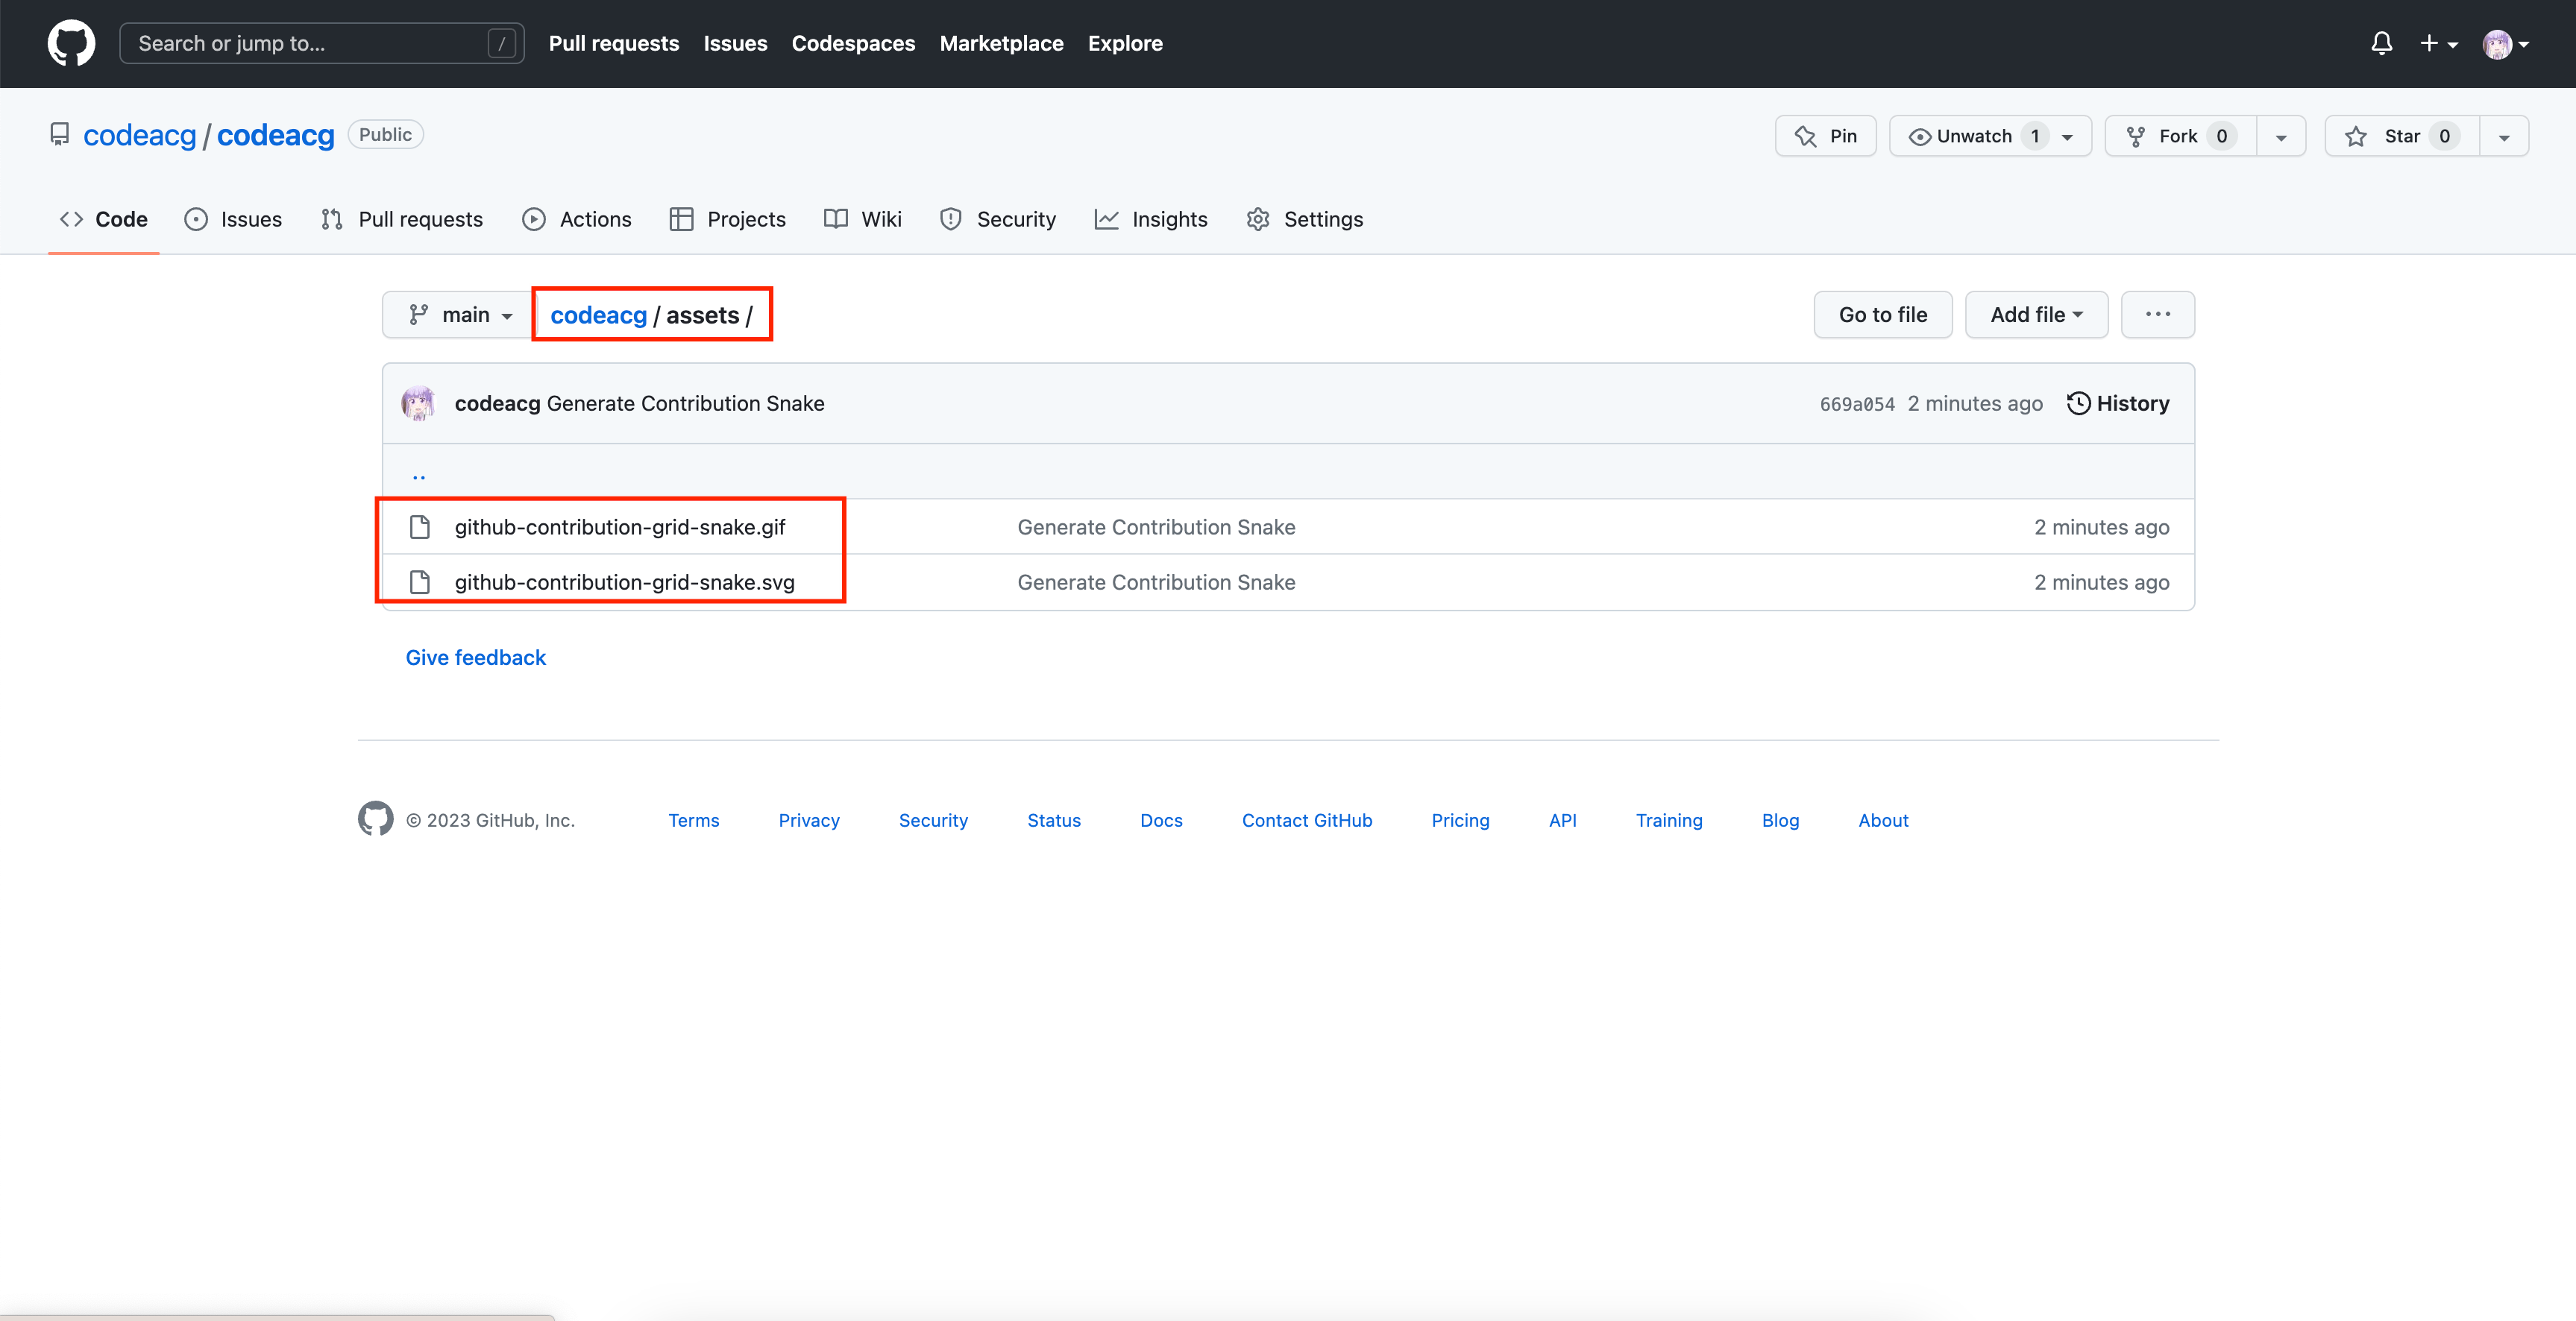
Task: Open the Contact GitHub footer link
Action: 1307,819
